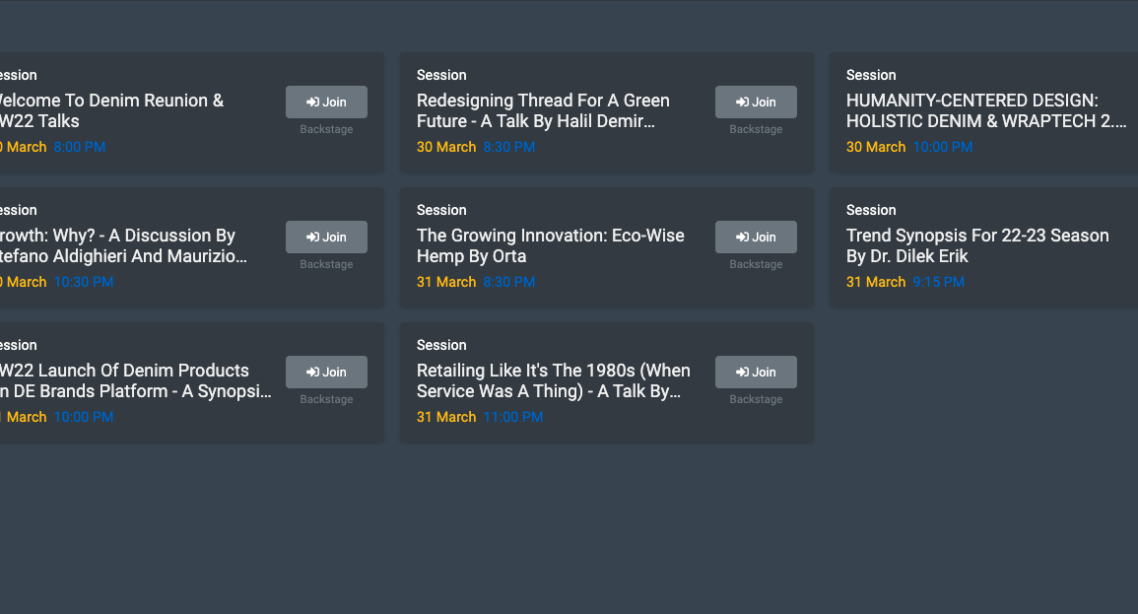Image resolution: width=1138 pixels, height=614 pixels.
Task: Join the Retailing Like It's The 1980s session
Action: [756, 372]
